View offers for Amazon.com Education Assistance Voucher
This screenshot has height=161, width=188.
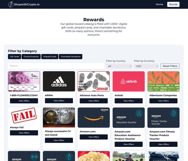[129, 144]
